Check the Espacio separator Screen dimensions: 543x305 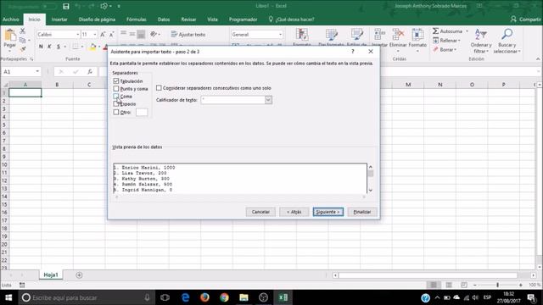[116, 103]
